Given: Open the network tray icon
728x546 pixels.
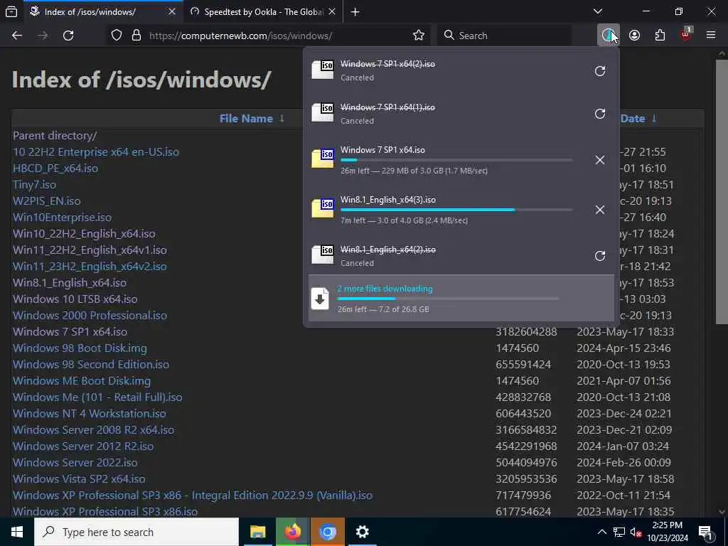Looking at the screenshot, I should point(619,532).
